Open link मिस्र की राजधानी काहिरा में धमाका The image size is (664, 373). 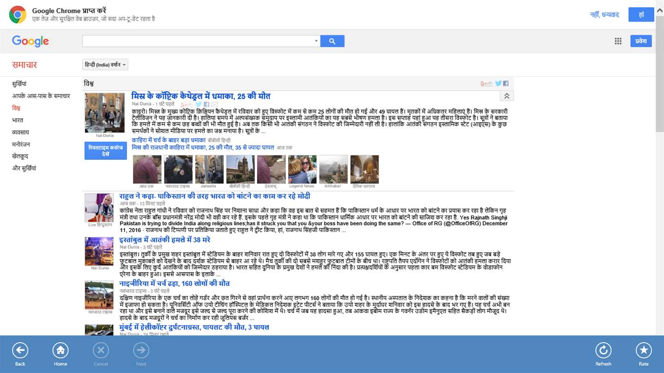coord(203,147)
